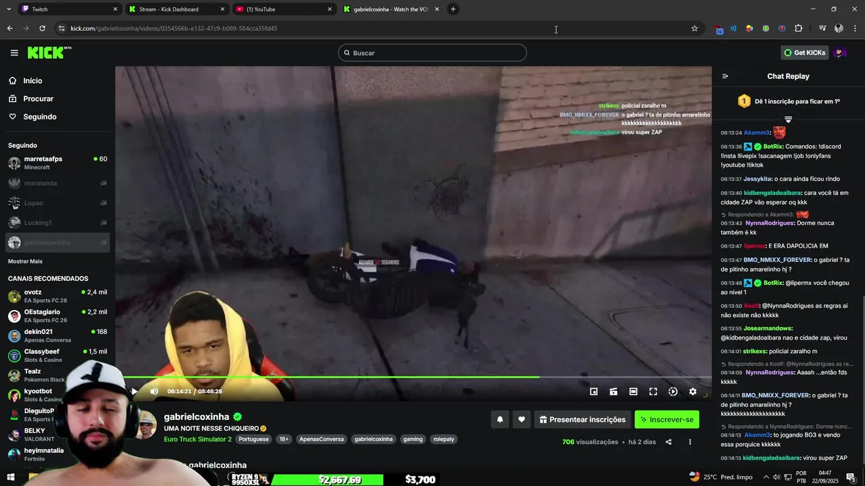Show hidden system tray icons
The height and width of the screenshot is (486, 865).
767,477
